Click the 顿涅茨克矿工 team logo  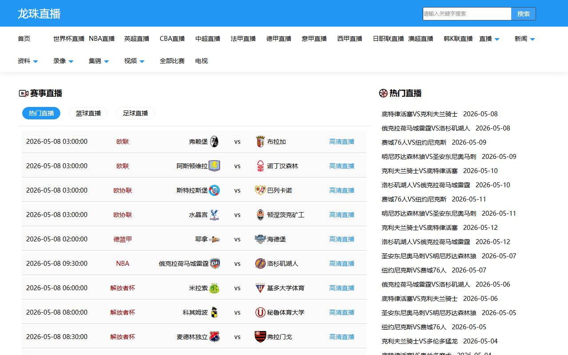[260, 215]
